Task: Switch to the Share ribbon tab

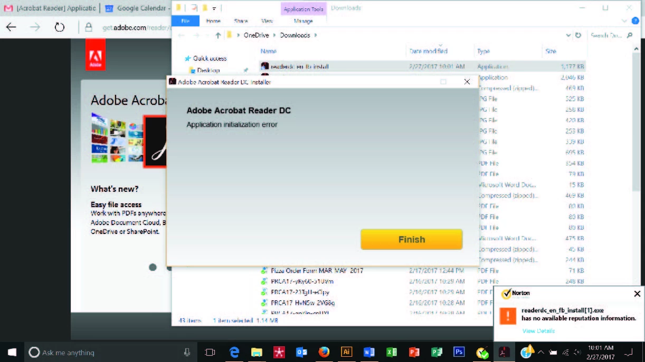Action: [241, 21]
